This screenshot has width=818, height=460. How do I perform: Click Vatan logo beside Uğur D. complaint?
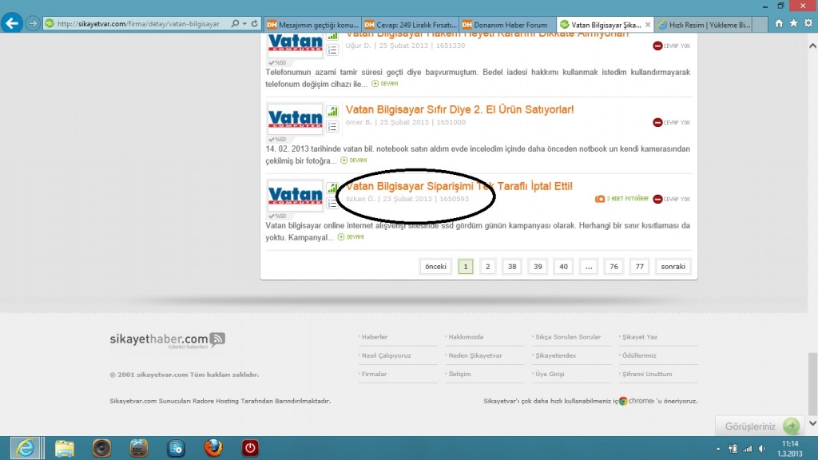pyautogui.click(x=296, y=45)
